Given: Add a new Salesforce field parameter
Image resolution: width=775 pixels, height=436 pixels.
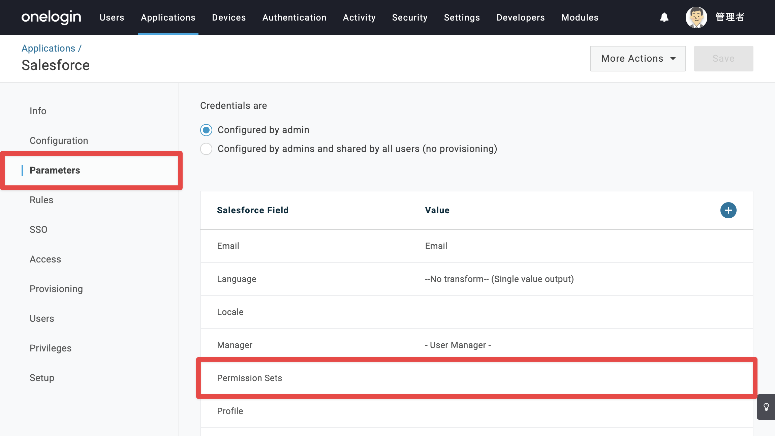Looking at the screenshot, I should click(728, 210).
